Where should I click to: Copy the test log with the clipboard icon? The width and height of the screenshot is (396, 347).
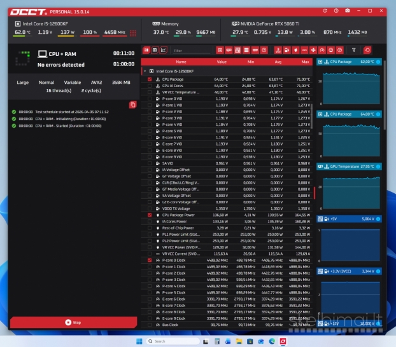[x=133, y=105]
